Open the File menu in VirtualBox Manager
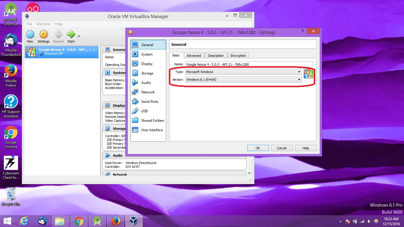Image resolution: width=404 pixels, height=227 pixels. click(x=29, y=24)
